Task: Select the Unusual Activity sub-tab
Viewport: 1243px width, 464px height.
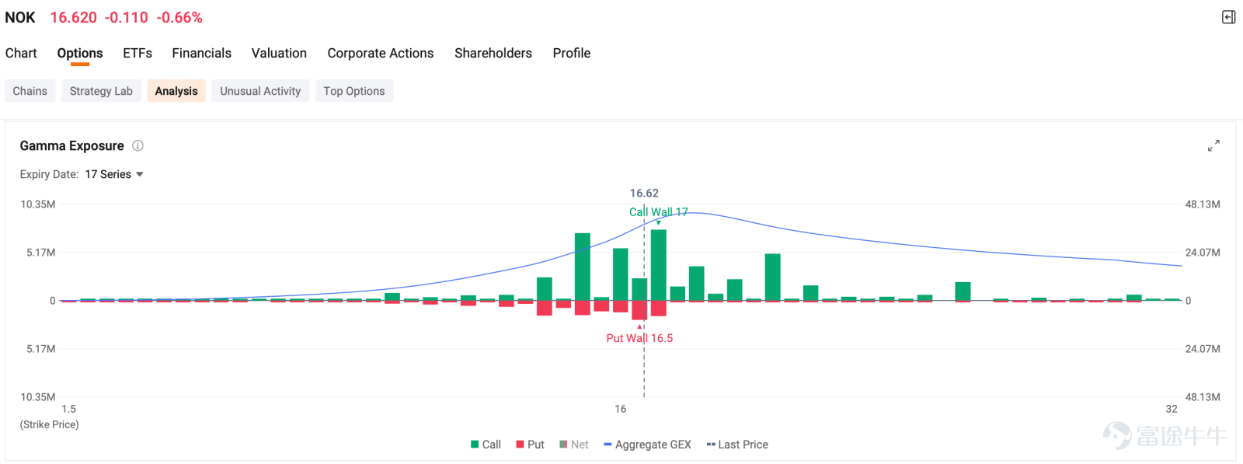Action: coord(260,91)
